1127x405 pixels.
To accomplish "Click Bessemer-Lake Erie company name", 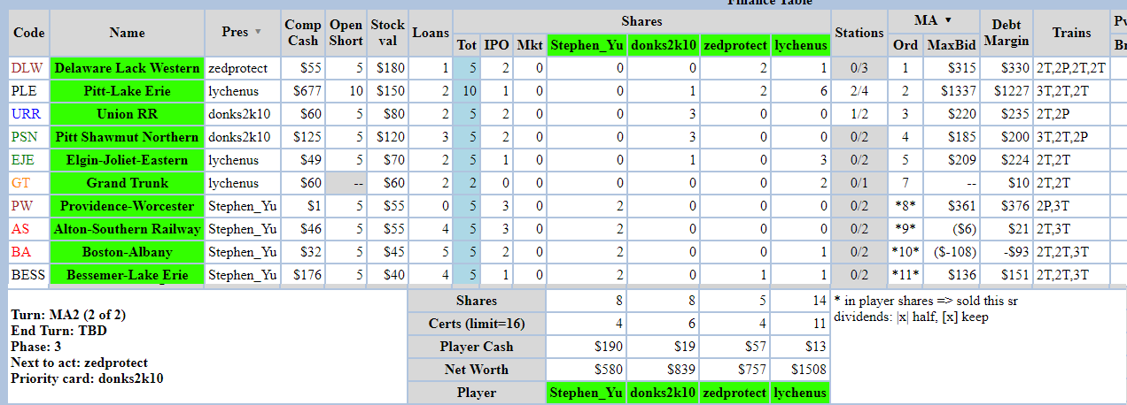I will [127, 275].
